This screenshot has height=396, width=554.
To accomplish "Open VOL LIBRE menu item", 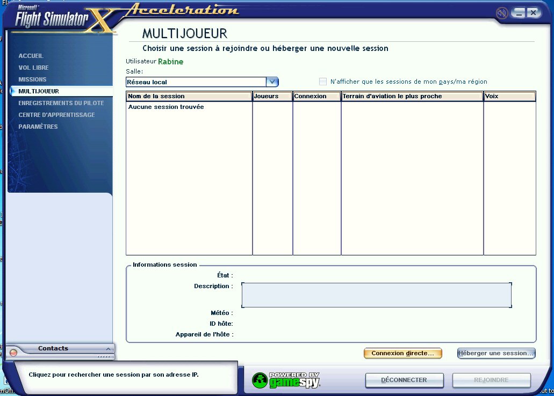I will 33,68.
